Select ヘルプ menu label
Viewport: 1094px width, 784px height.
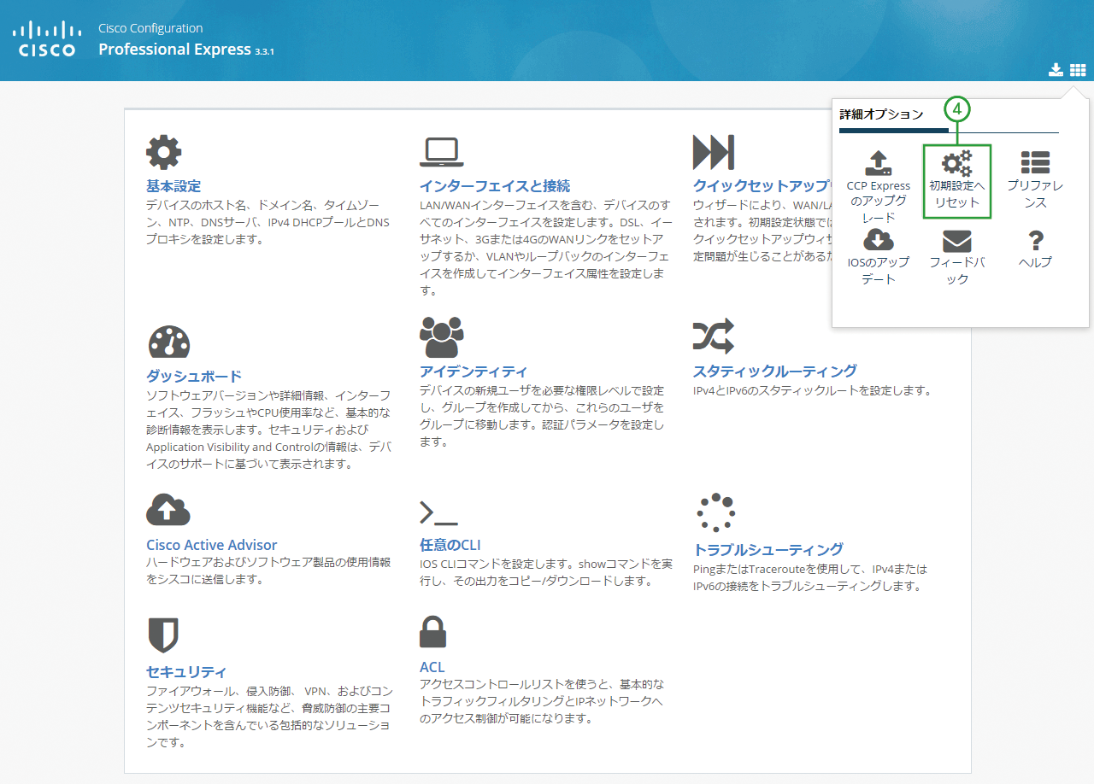tap(1036, 262)
